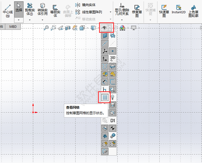Open Display Style dropdown arrow
This screenshot has width=202, height=163.
click(x=99, y=28)
